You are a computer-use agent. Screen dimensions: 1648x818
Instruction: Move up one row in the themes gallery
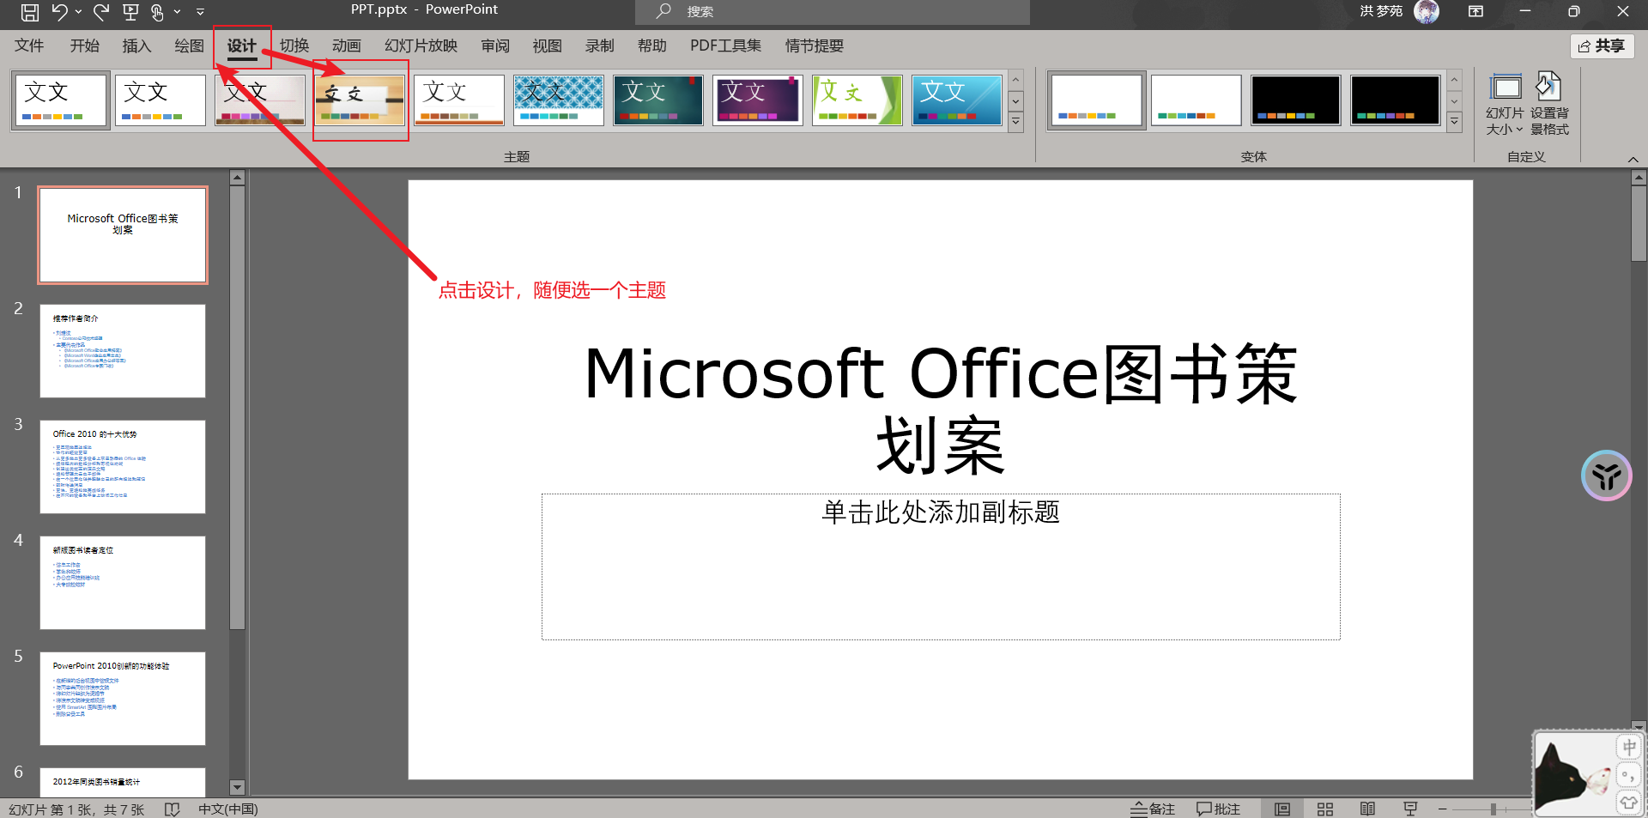1015,81
